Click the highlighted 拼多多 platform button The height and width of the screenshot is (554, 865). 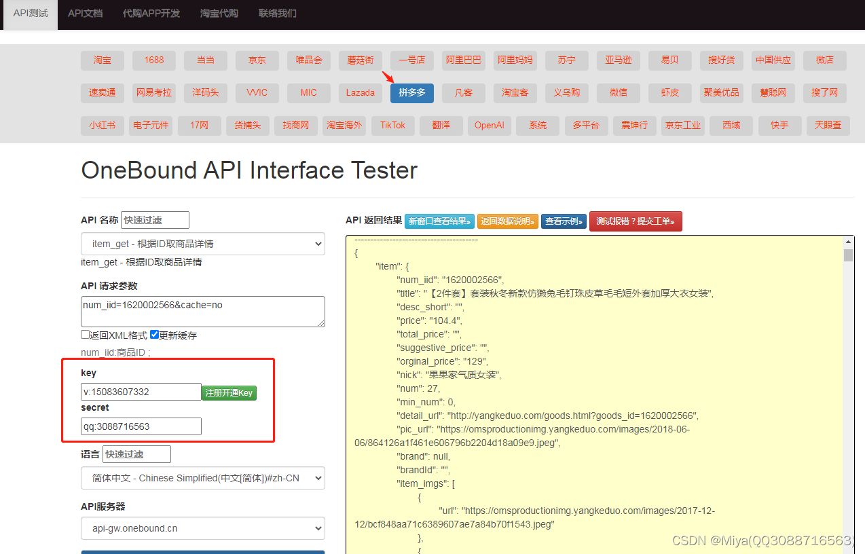point(412,92)
